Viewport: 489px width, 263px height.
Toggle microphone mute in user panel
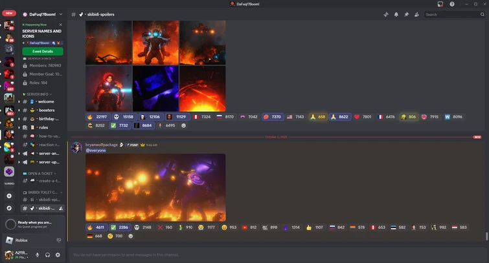[x=37, y=255]
